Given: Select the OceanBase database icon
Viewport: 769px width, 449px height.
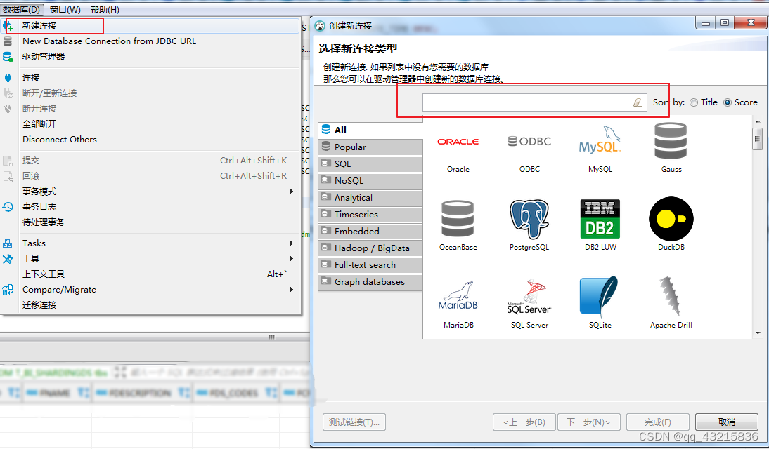Looking at the screenshot, I should pyautogui.click(x=458, y=219).
